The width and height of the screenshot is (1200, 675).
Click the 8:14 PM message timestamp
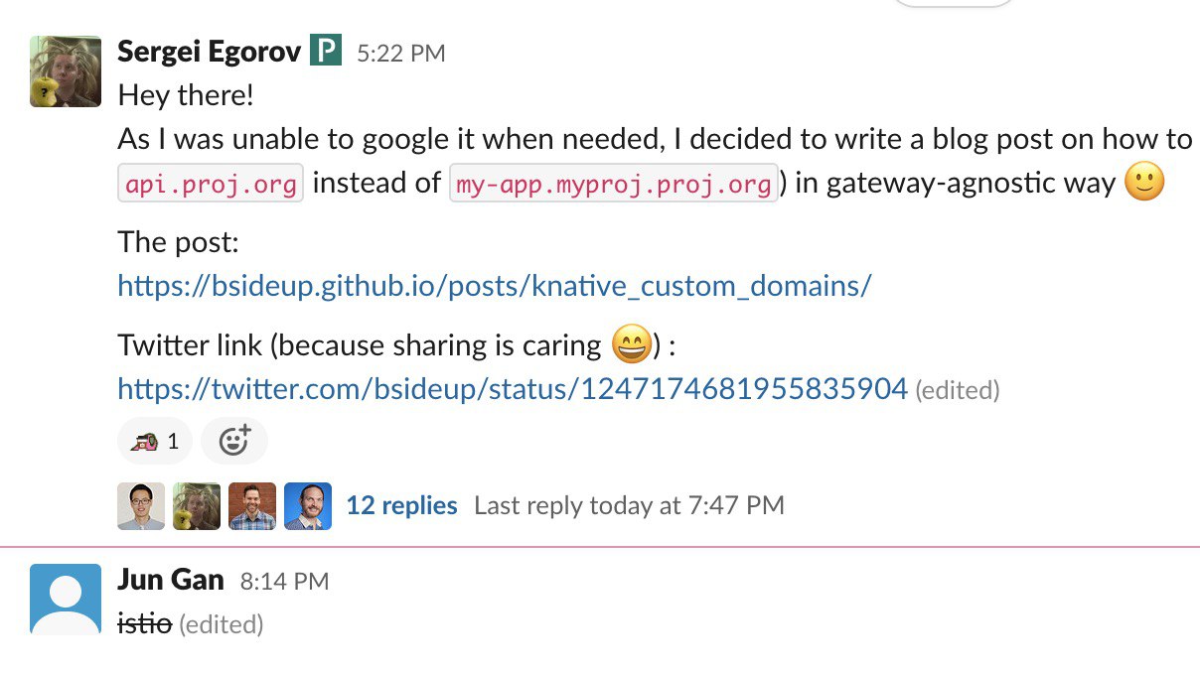[284, 582]
